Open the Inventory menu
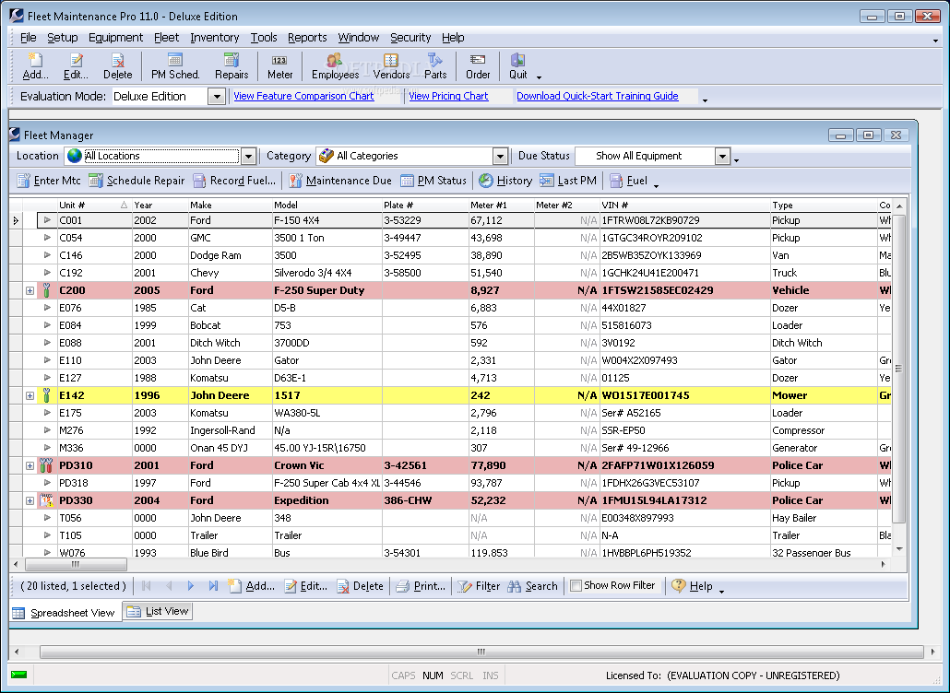Image resolution: width=950 pixels, height=693 pixels. (214, 38)
